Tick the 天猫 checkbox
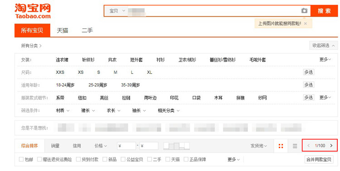The width and height of the screenshot is (340, 171). [168, 159]
